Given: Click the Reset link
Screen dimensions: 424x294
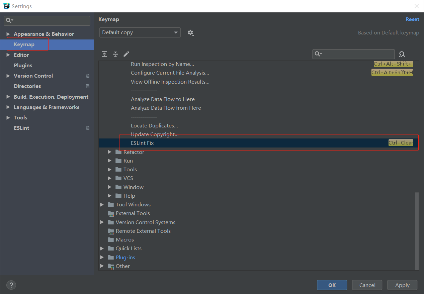Looking at the screenshot, I should (412, 19).
